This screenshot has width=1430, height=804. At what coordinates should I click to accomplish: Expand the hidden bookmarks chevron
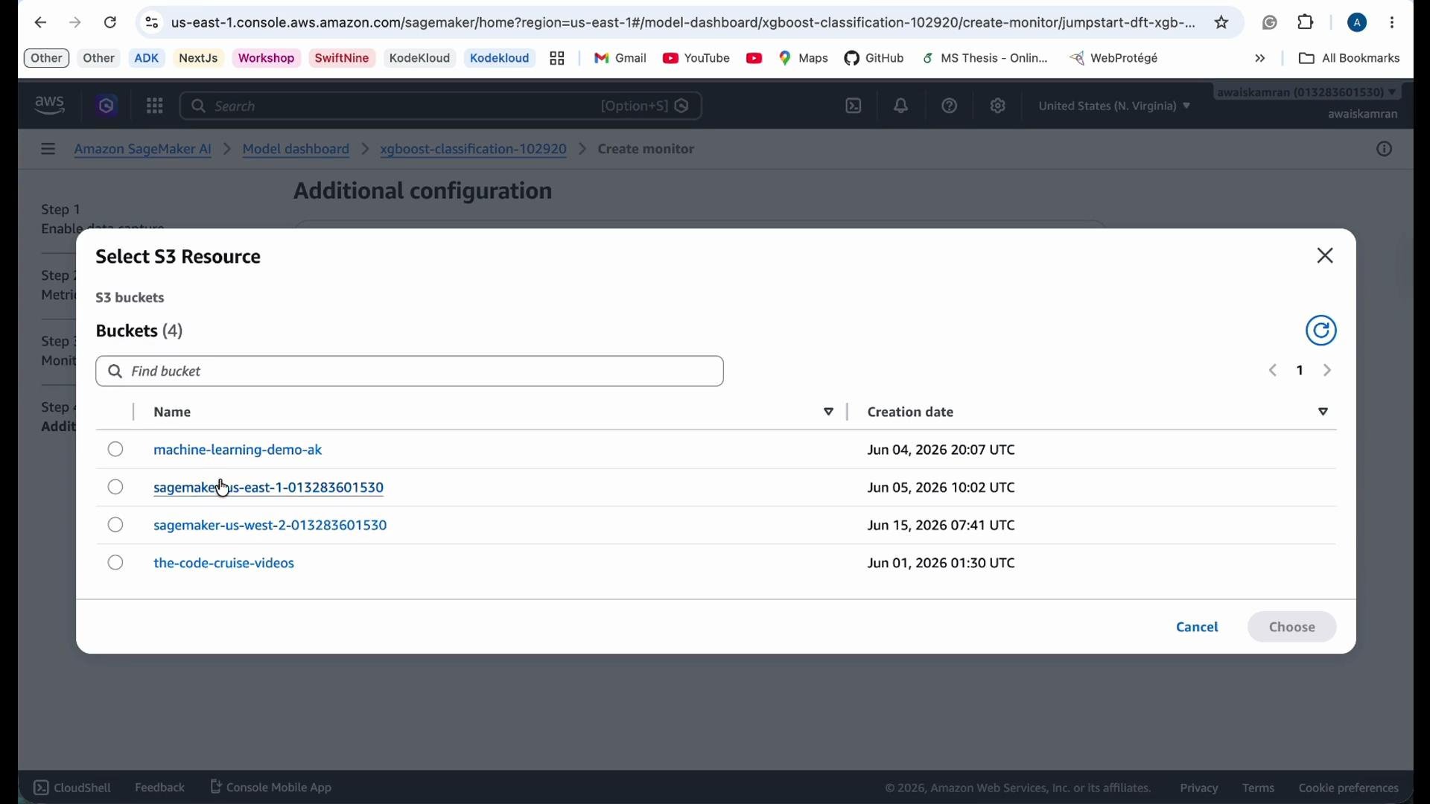(1260, 59)
